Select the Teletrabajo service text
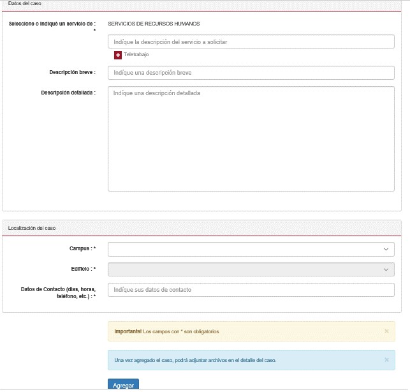410x392 pixels. pyautogui.click(x=136, y=55)
